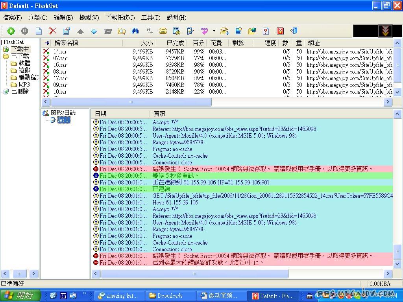This screenshot has height=302, width=403.
Task: Click the exit door icon in the toolbar
Action: coord(294,31)
